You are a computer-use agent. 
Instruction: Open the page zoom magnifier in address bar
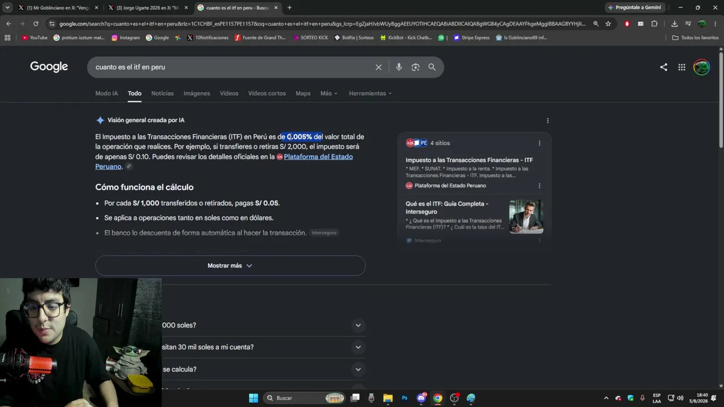pyautogui.click(x=596, y=24)
